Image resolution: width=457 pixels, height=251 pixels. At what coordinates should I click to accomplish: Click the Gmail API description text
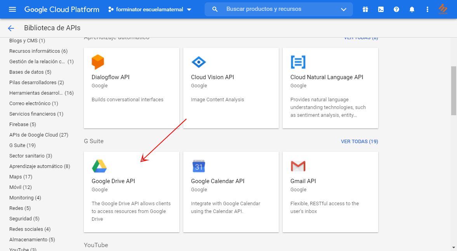(324, 207)
